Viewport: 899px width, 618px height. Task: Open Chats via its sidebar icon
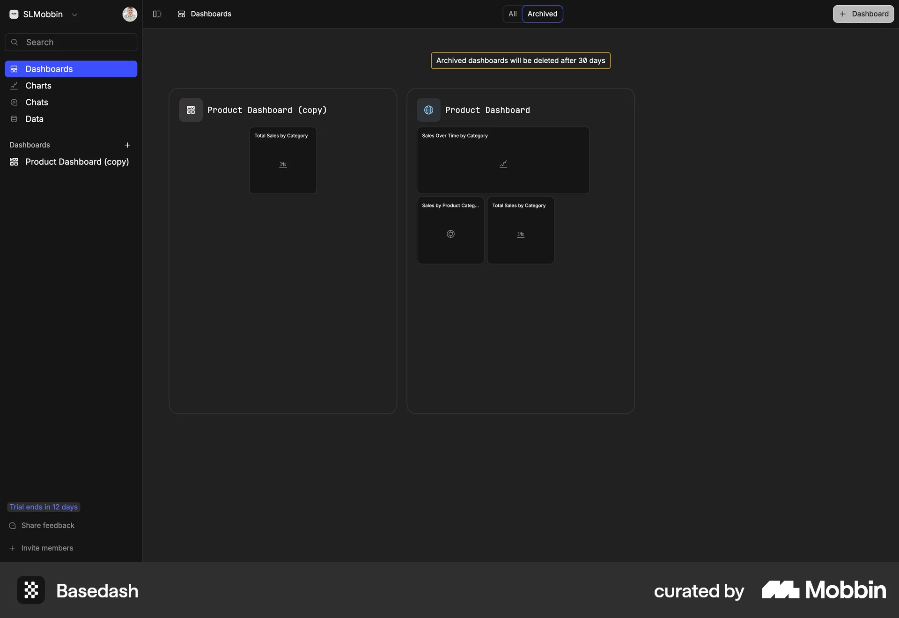pyautogui.click(x=14, y=102)
